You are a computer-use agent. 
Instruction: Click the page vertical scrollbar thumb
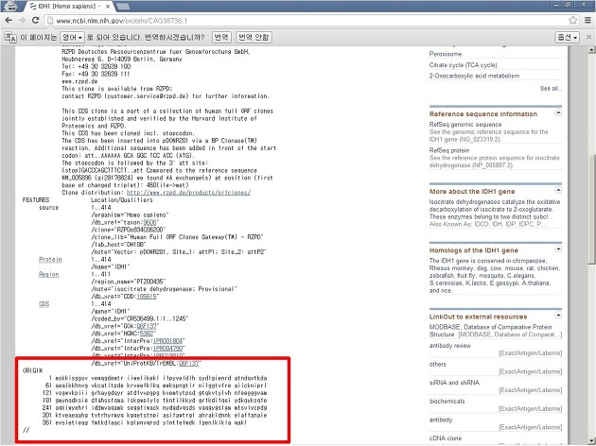tap(592, 209)
